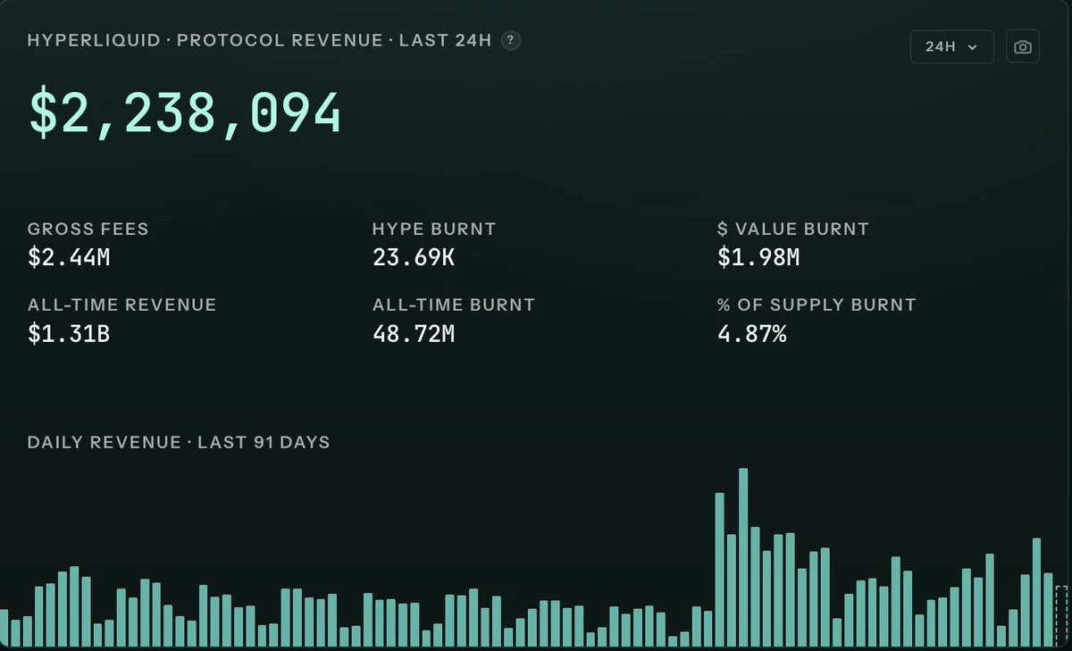This screenshot has width=1072, height=651.
Task: Click the % OF SUPPLY BURNT label
Action: coord(817,305)
